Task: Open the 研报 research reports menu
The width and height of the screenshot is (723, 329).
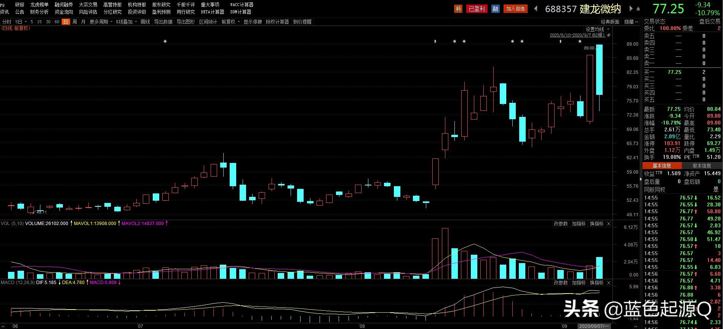Action: coord(19,5)
